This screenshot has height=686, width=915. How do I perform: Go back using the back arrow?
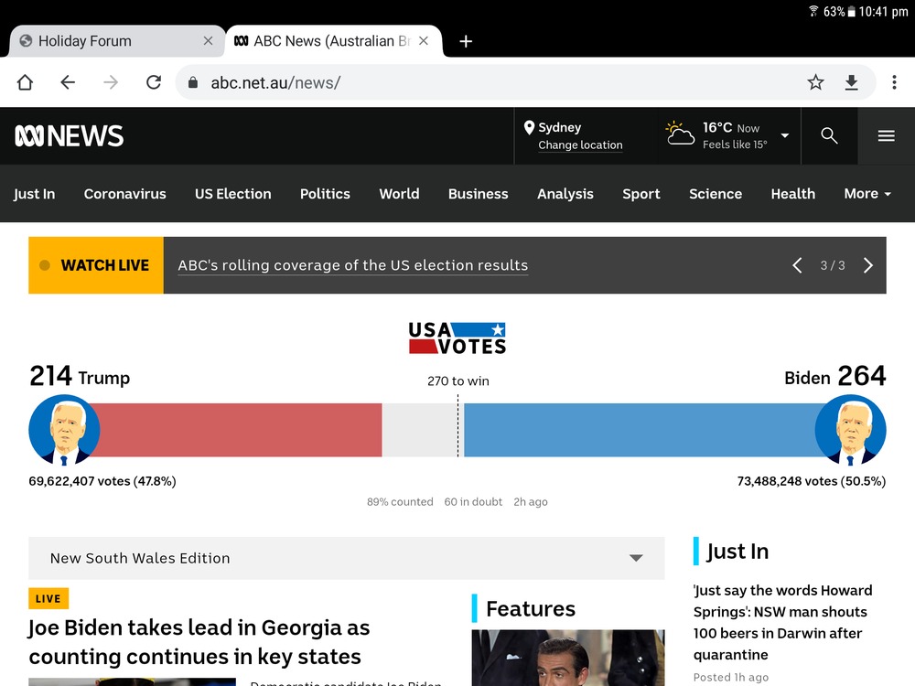pyautogui.click(x=68, y=82)
